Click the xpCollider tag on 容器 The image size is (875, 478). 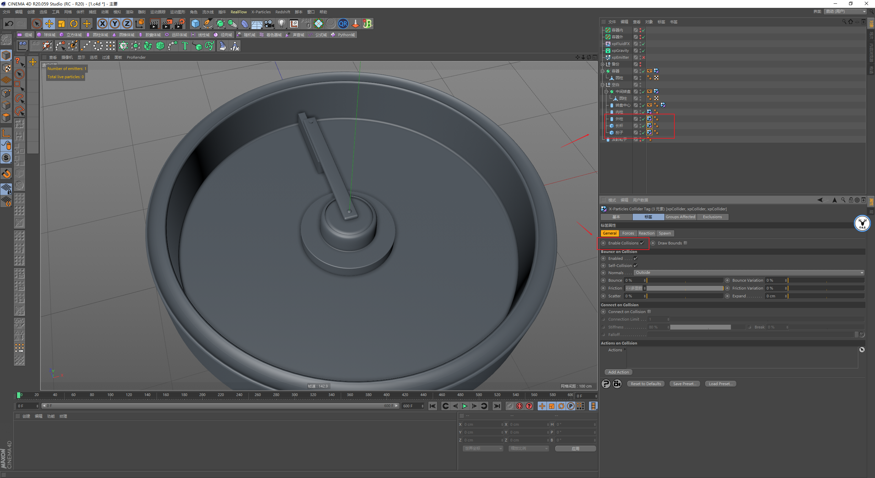click(x=656, y=71)
